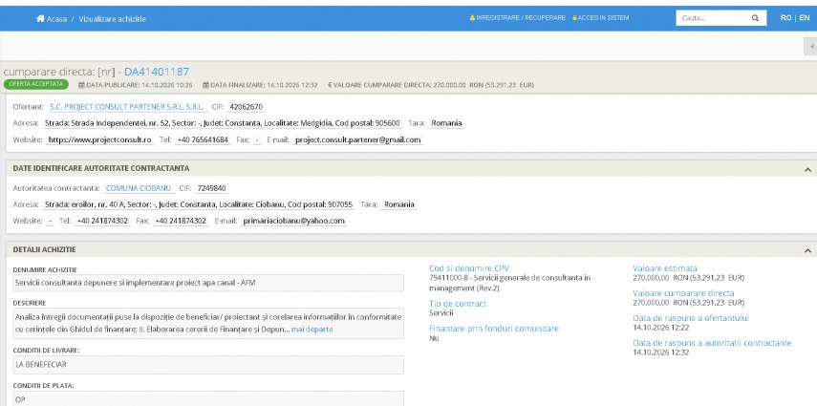This screenshot has height=406, width=817.
Task: Click the Finantare prin fonduri comunitare label
Action: pos(494,329)
